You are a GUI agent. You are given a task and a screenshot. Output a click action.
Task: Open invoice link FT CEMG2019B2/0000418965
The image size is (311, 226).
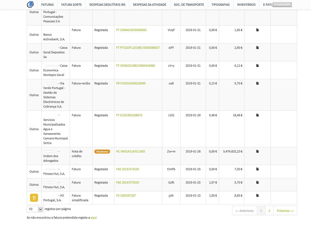coord(135,66)
